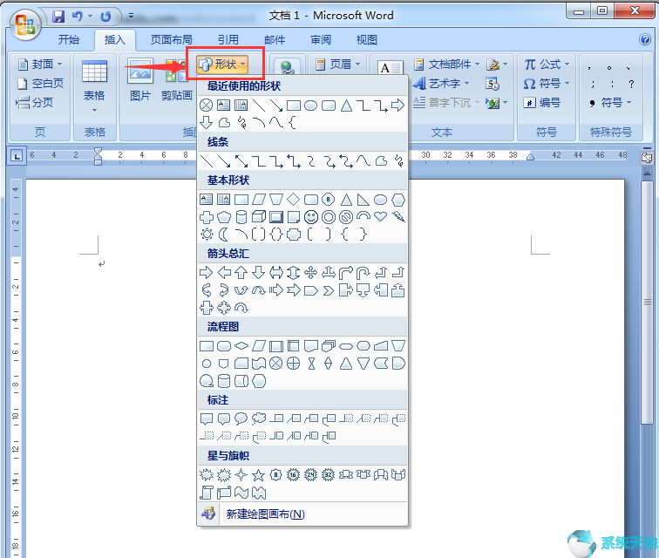Choose the chevron arrow shape
Viewport: 659px width, 558px height.
coord(329,290)
